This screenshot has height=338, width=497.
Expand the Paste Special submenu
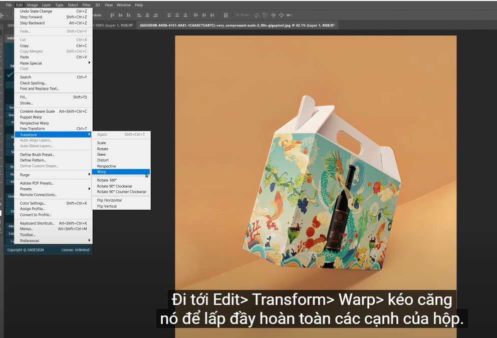53,63
